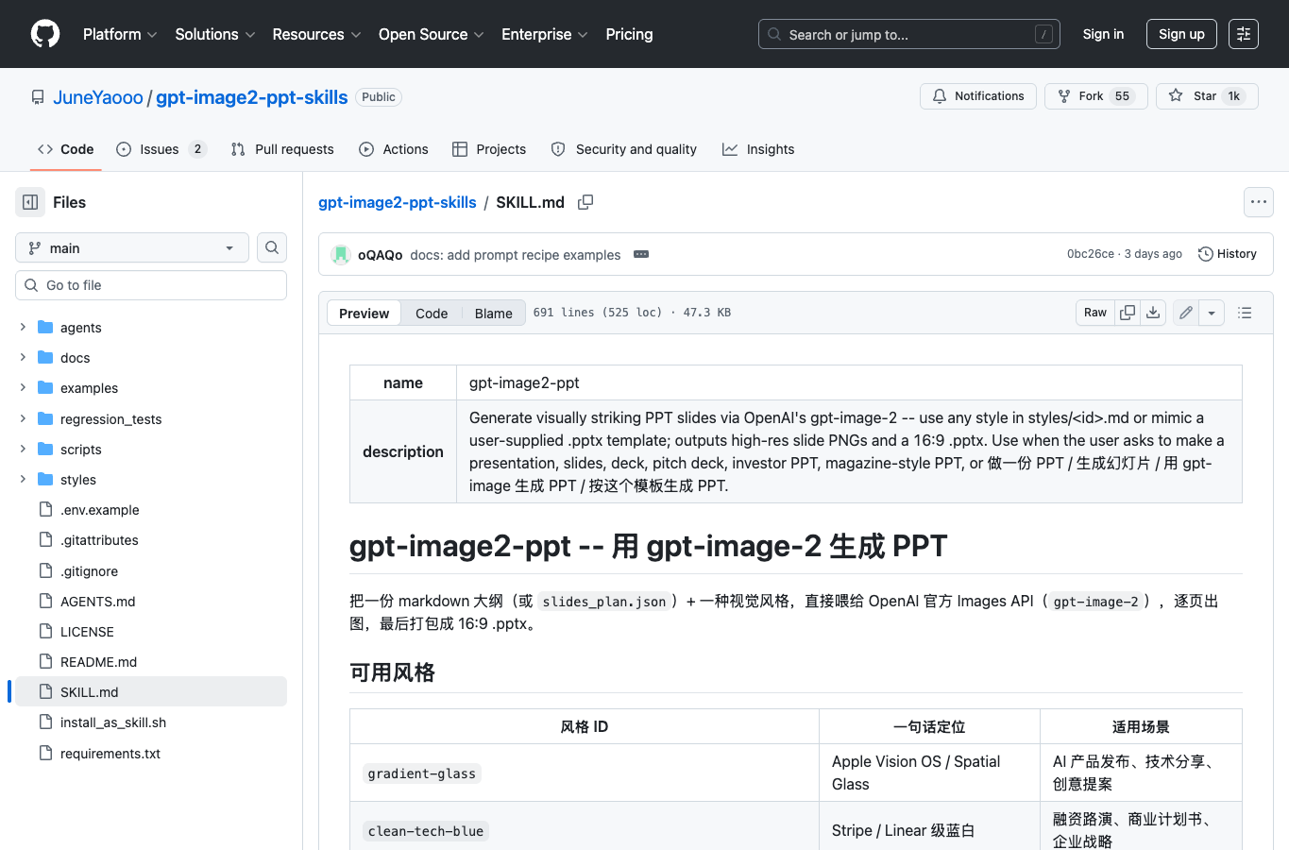The height and width of the screenshot is (850, 1289).
Task: Select the Code repository tab
Action: click(x=66, y=149)
